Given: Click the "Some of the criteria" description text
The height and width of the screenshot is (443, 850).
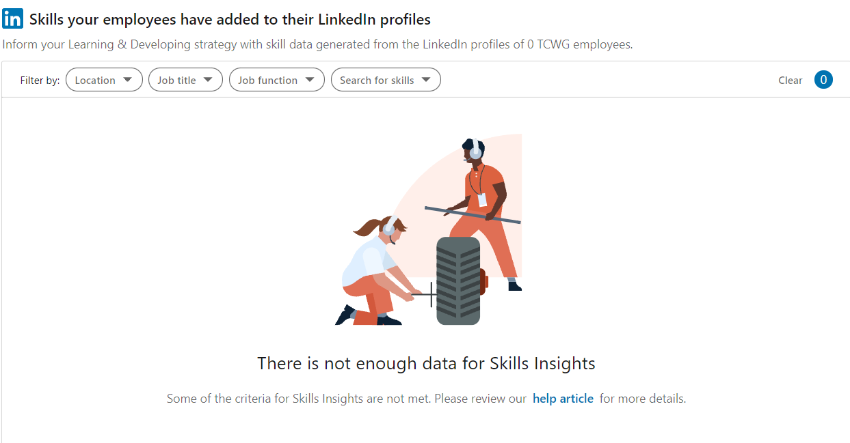Looking at the screenshot, I should (x=347, y=399).
